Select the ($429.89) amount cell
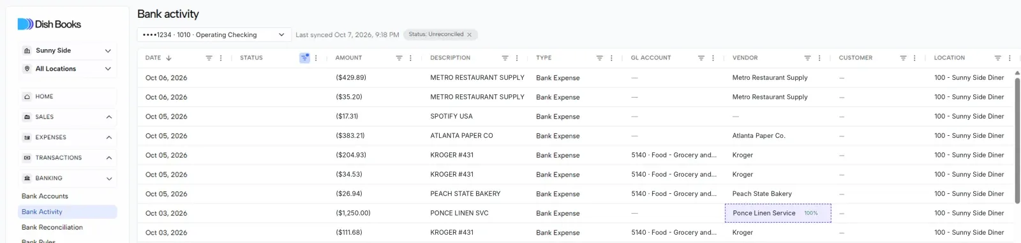 tap(351, 78)
